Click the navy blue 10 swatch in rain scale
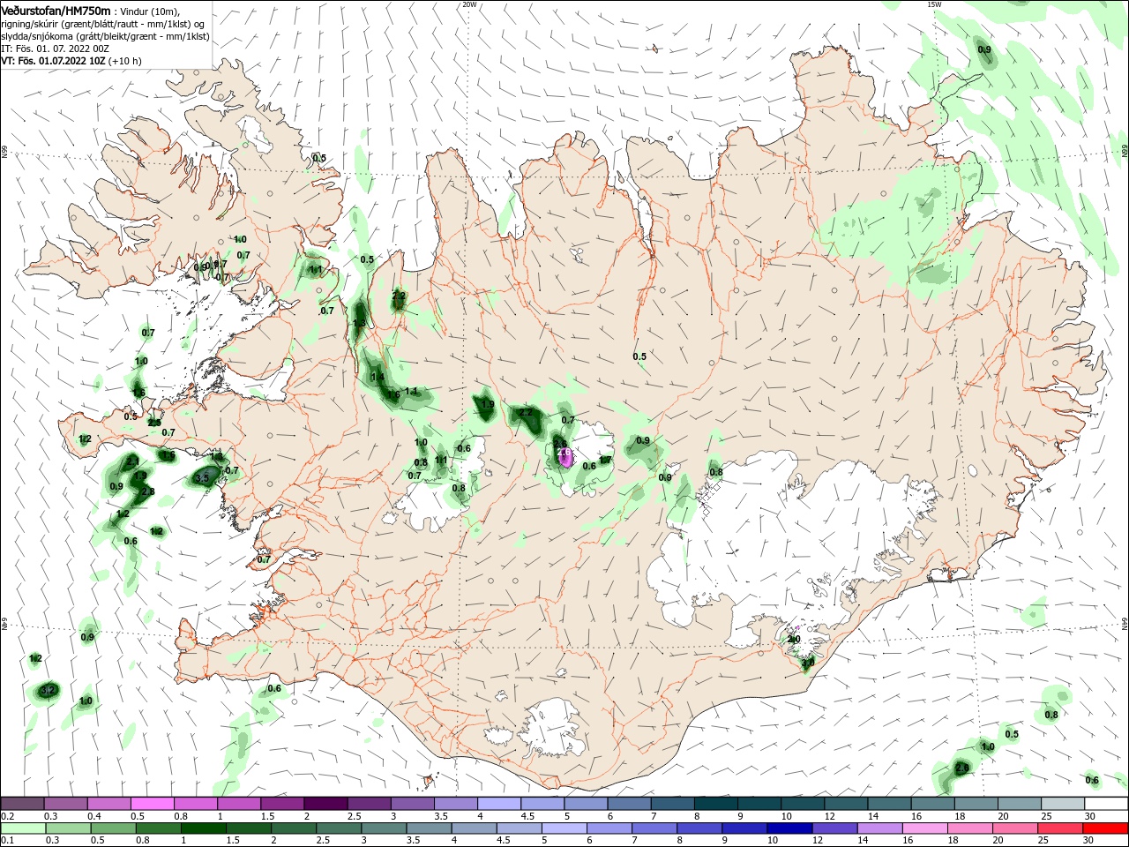 pos(789,828)
